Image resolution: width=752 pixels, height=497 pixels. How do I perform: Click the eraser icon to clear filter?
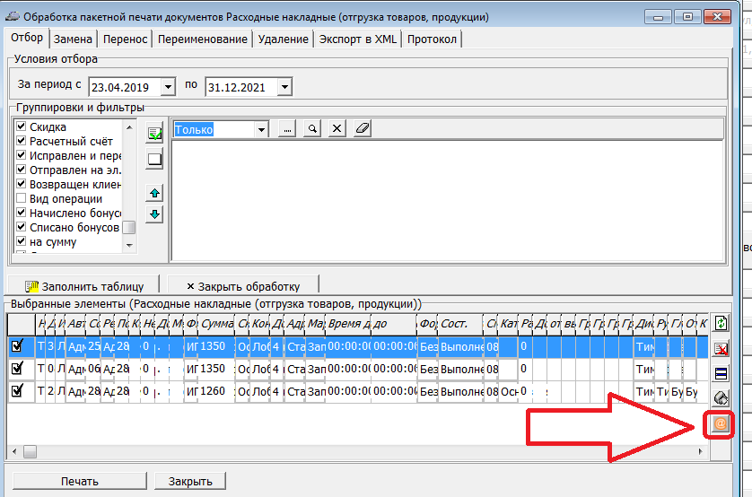(362, 129)
